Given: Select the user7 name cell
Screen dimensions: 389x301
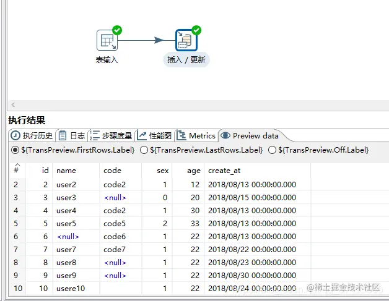Looking at the screenshot, I should point(76,249).
